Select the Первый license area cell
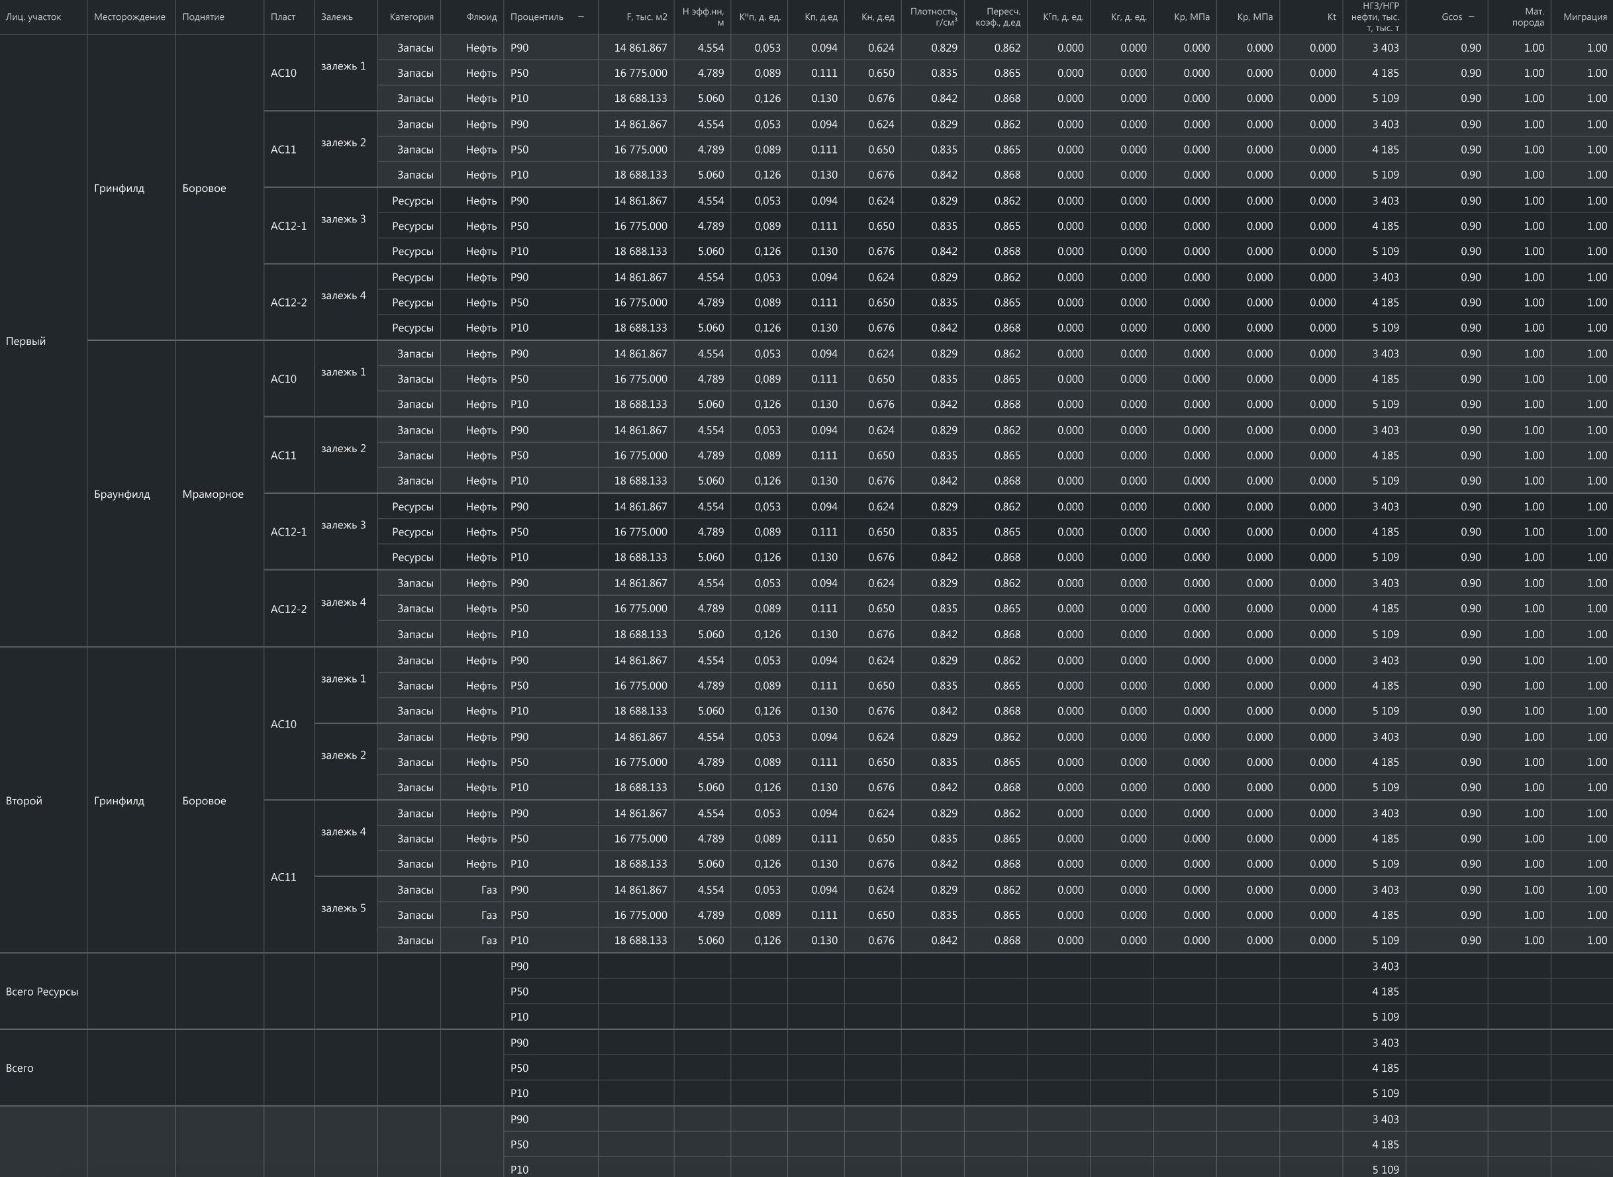Screen dimensions: 1613x1177 [x=26, y=342]
